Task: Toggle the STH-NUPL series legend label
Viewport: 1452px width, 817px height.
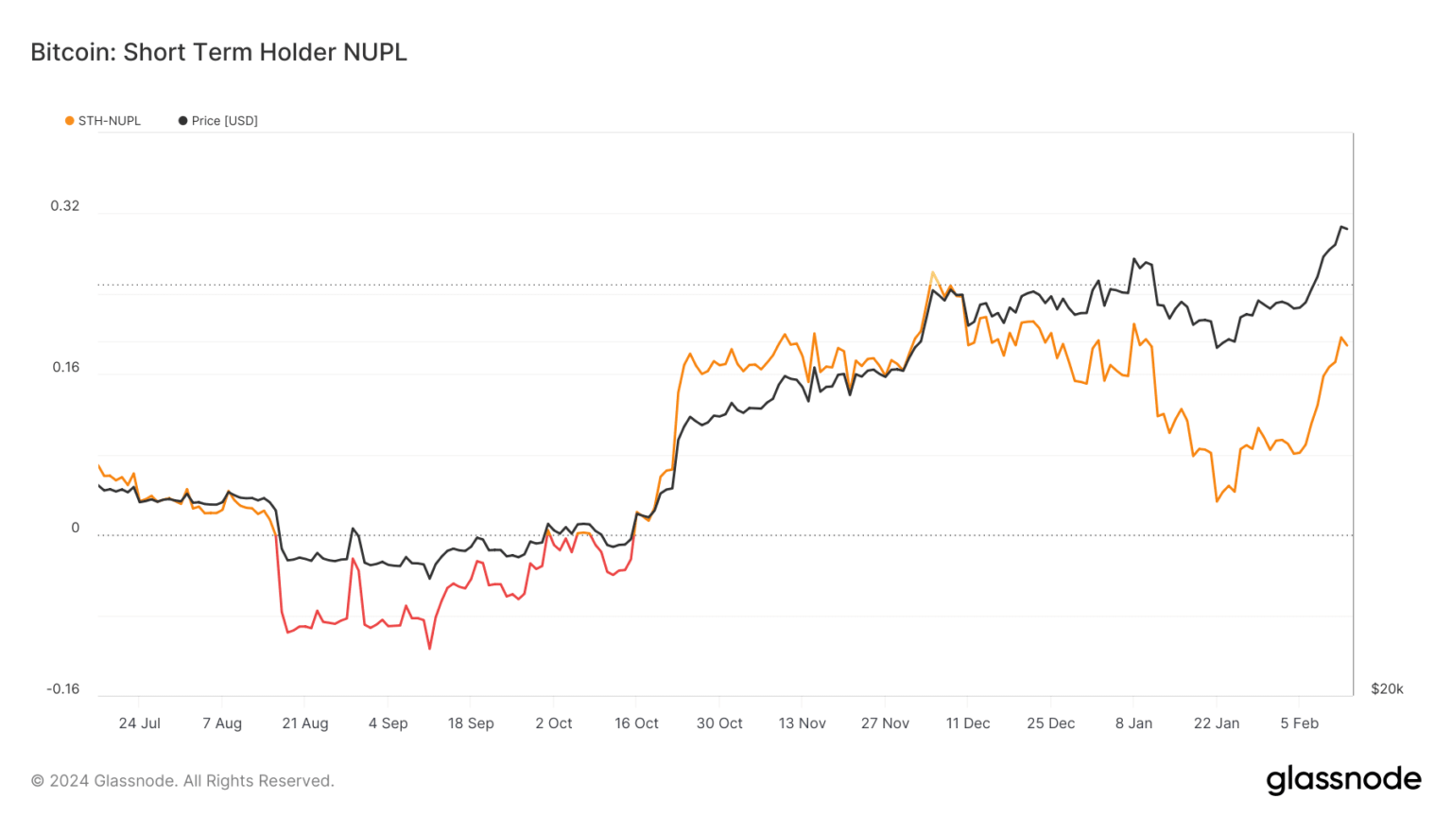Action: [110, 121]
